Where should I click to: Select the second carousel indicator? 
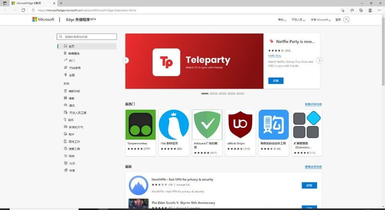214,94
